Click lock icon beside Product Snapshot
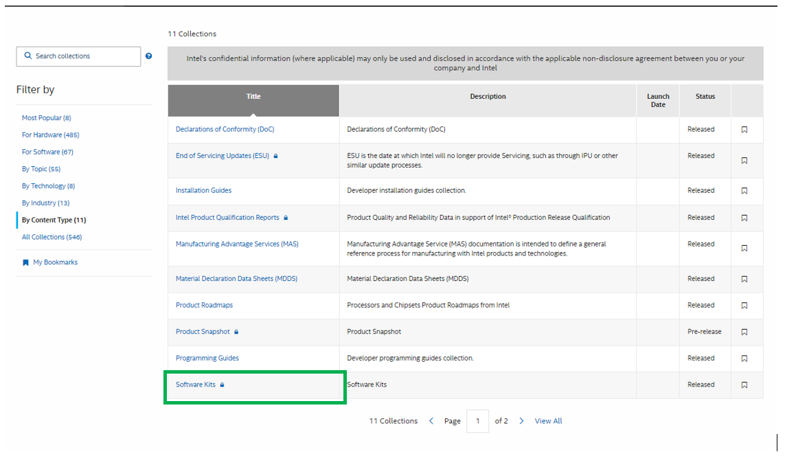 pos(236,332)
